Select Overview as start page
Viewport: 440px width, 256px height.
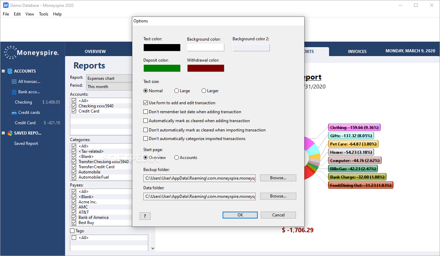point(155,158)
